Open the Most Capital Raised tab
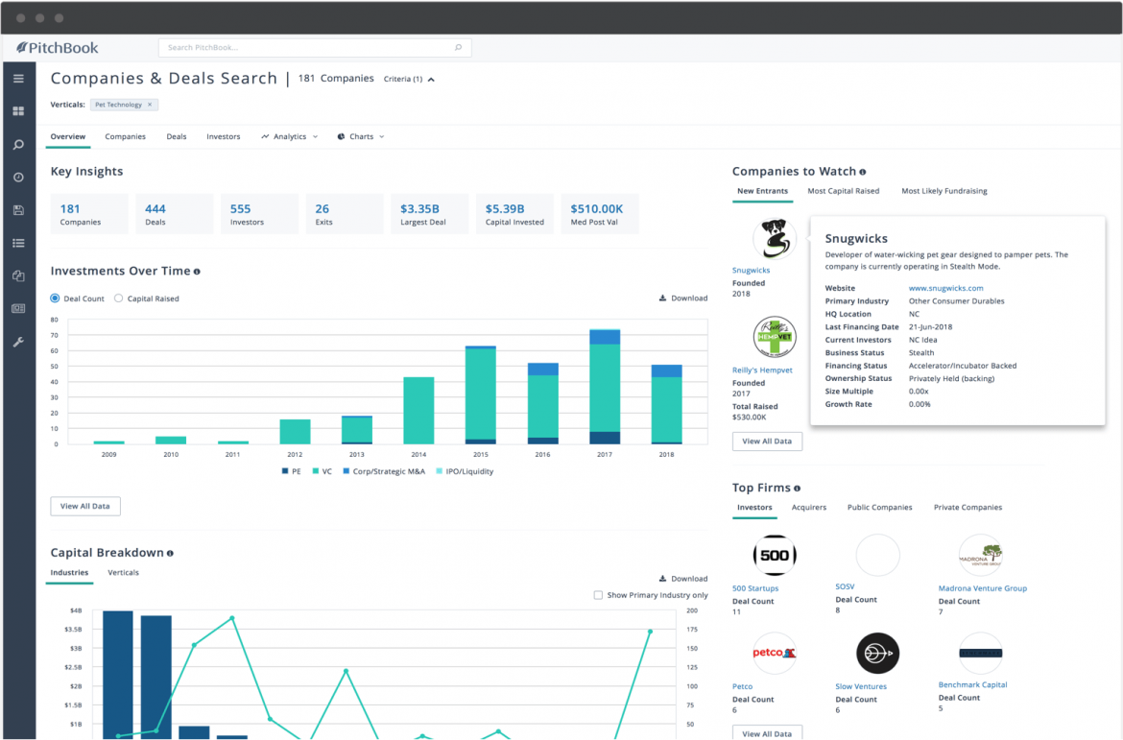 pyautogui.click(x=843, y=191)
